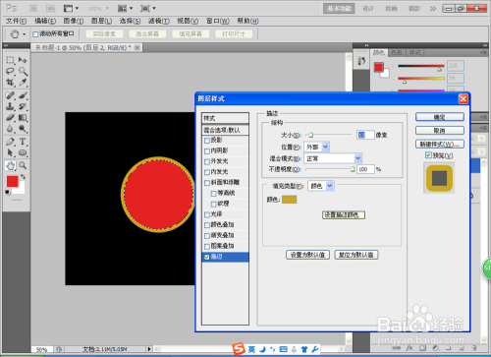Click the 不透明度 opacity slider handle

click(x=353, y=169)
